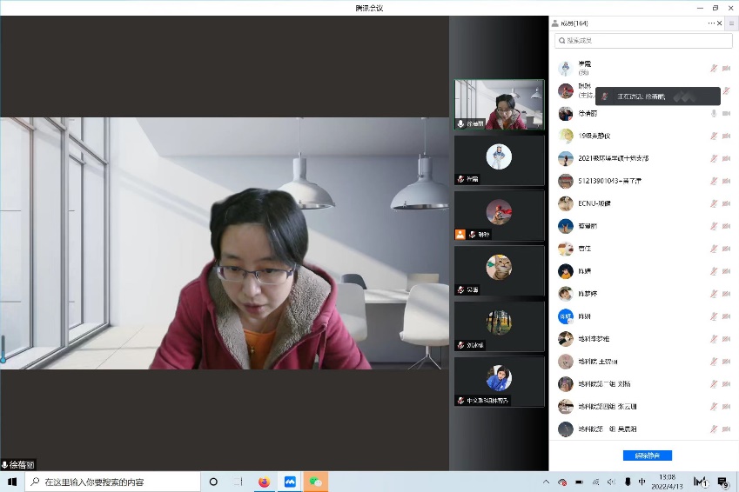Open the members panel menu icon at top right
This screenshot has width=739, height=492.
coord(731,23)
